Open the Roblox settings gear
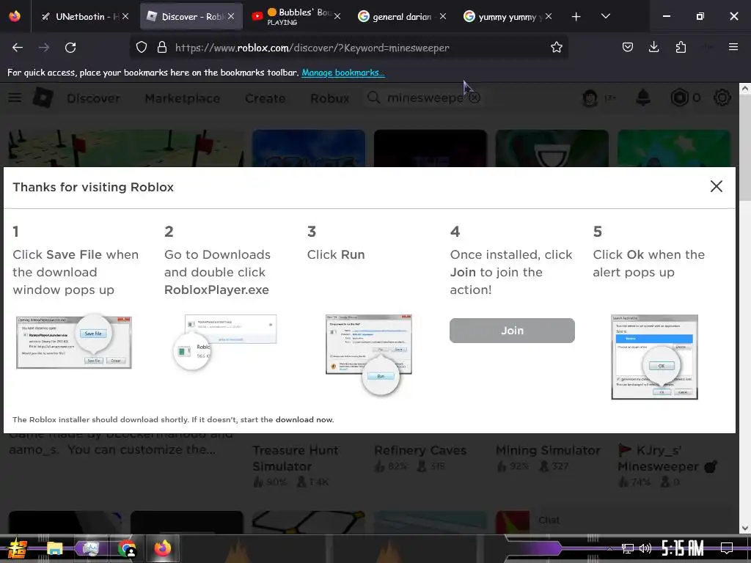Image resolution: width=751 pixels, height=563 pixels. [722, 97]
